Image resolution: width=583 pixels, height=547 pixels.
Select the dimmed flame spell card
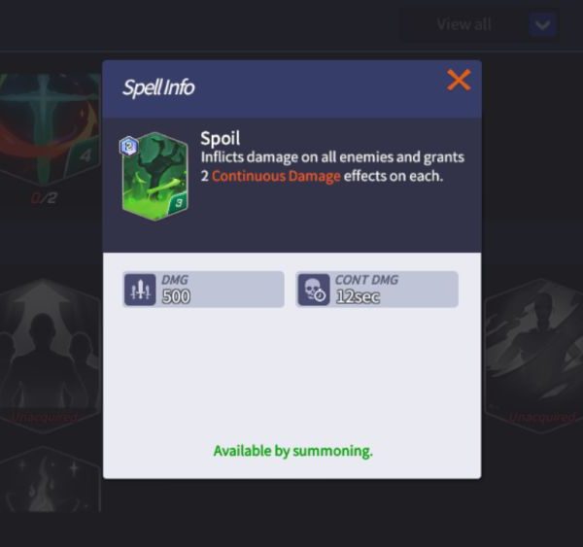click(51, 480)
